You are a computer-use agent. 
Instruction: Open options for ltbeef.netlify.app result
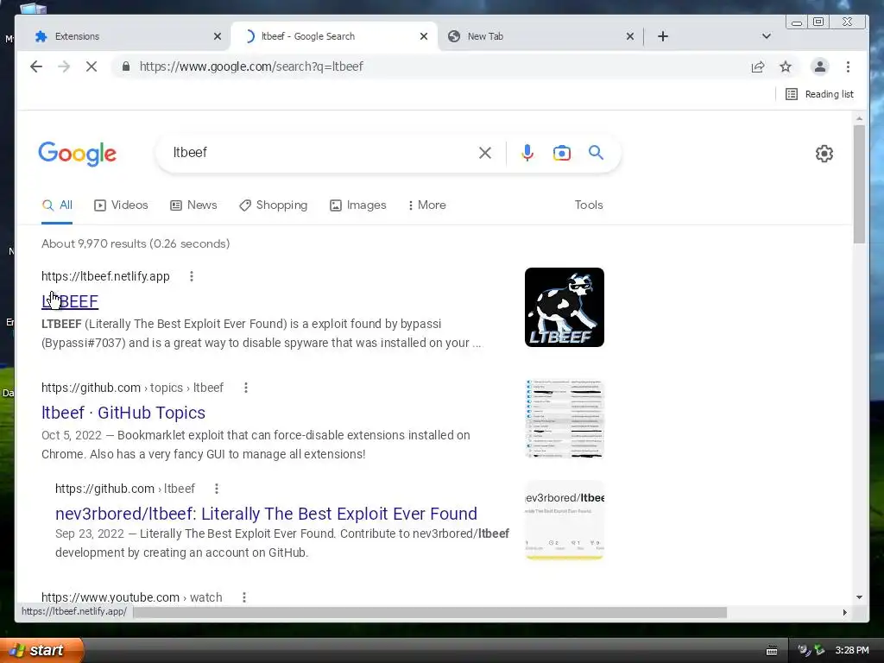click(192, 276)
